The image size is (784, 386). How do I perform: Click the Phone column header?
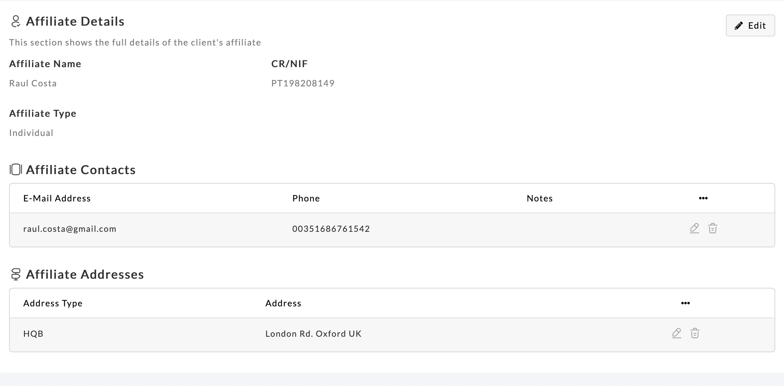pyautogui.click(x=306, y=198)
